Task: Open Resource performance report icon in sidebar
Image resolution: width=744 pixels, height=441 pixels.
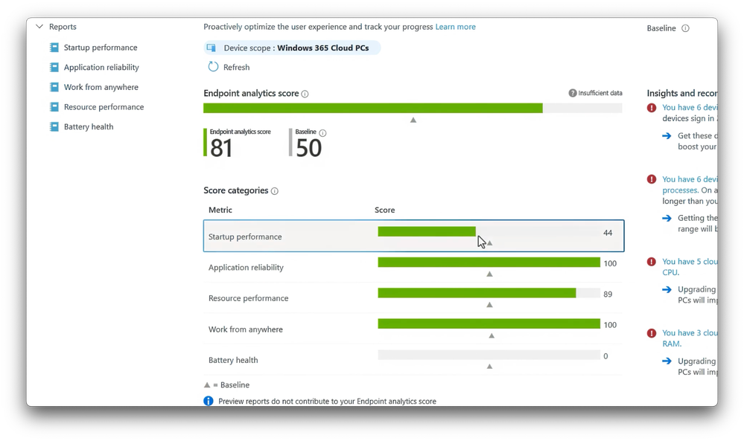Action: pos(54,107)
